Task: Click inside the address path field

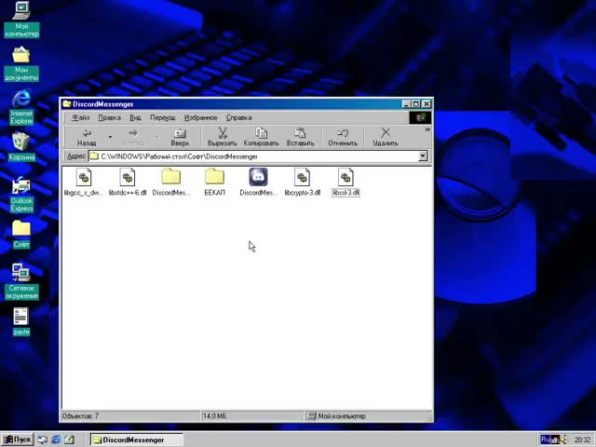Action: [251, 156]
